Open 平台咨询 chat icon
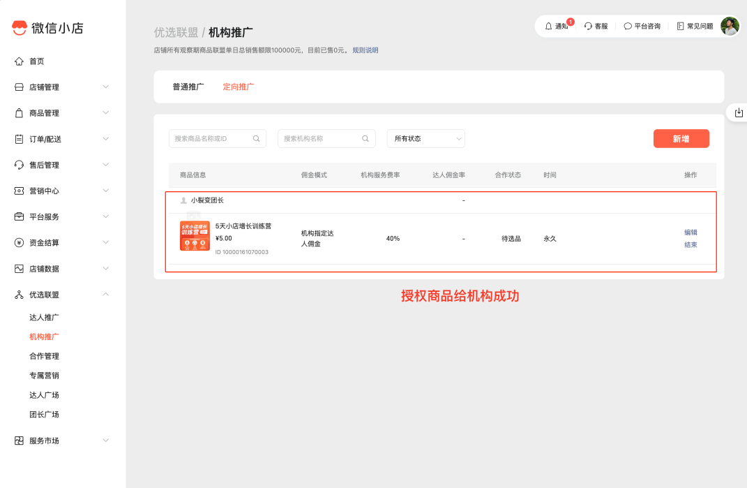The width and height of the screenshot is (747, 488). (x=628, y=25)
